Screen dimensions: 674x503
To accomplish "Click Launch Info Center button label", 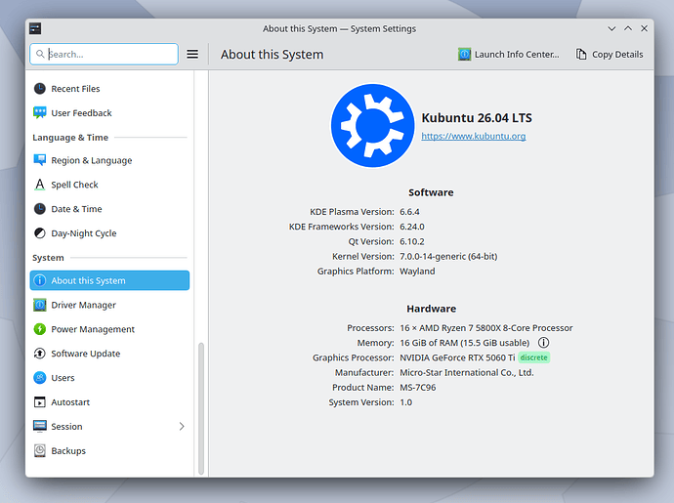I will [x=517, y=54].
